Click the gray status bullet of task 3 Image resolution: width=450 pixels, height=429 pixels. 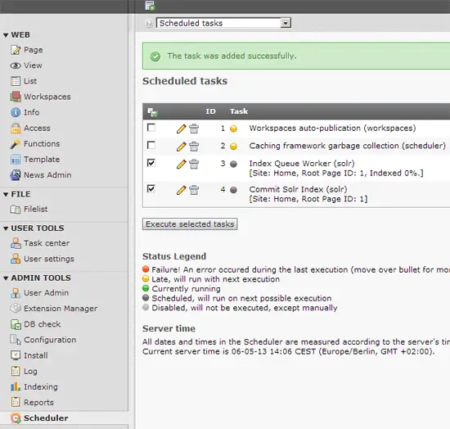tap(234, 164)
